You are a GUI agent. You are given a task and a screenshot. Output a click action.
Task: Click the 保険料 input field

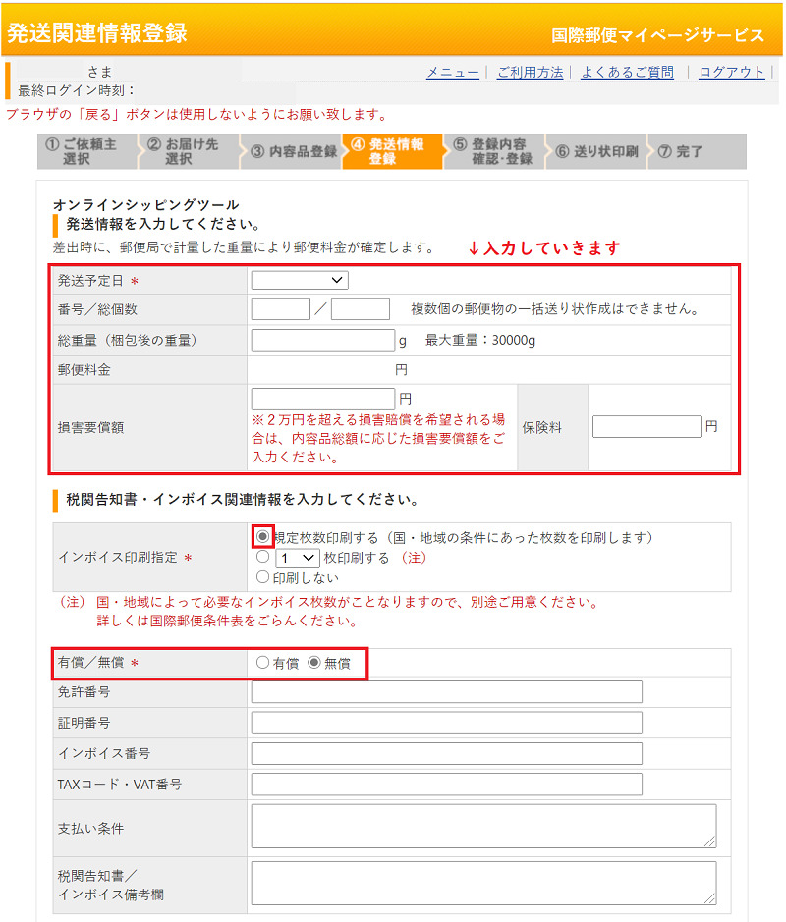[x=646, y=427]
